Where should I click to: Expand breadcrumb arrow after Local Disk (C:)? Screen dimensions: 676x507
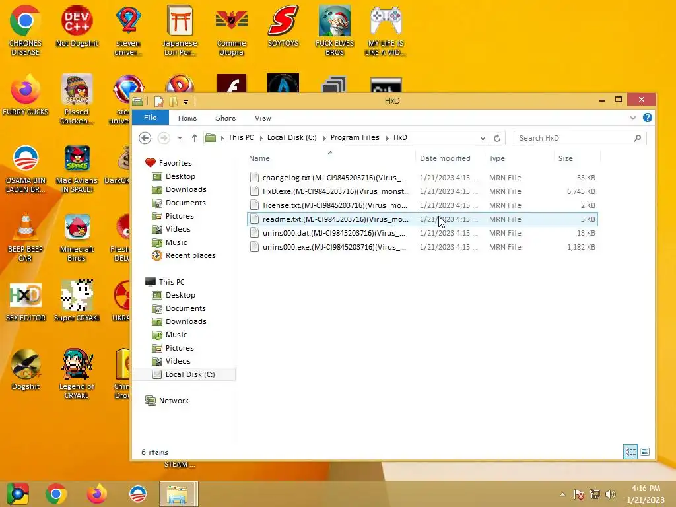[324, 138]
